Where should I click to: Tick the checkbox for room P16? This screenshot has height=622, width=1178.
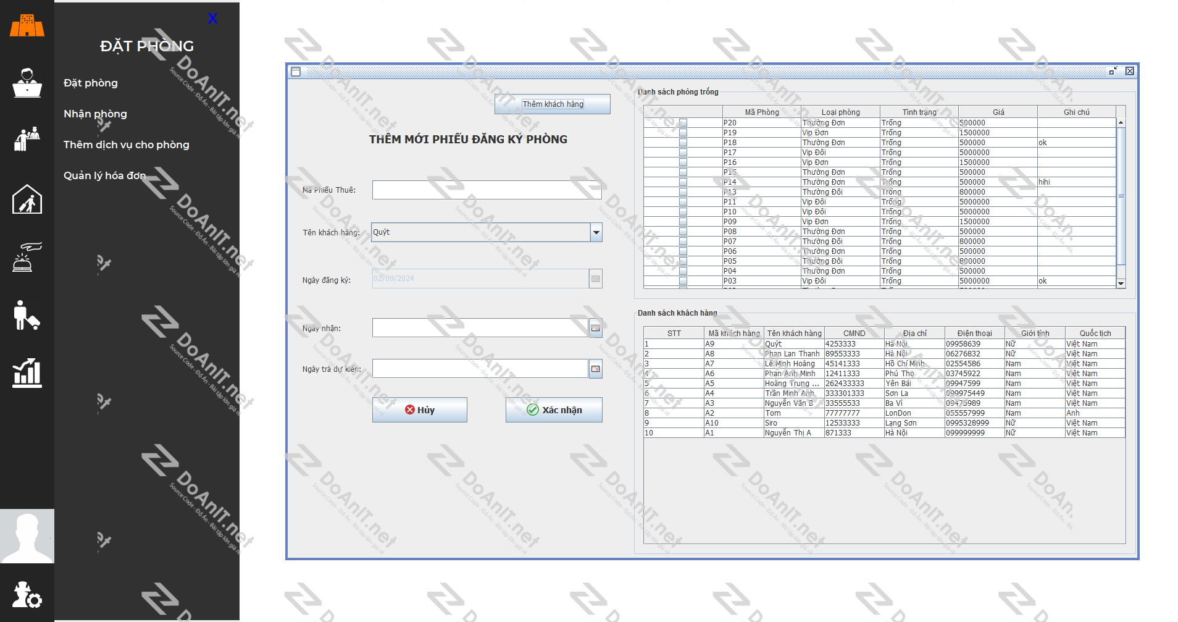click(x=683, y=162)
